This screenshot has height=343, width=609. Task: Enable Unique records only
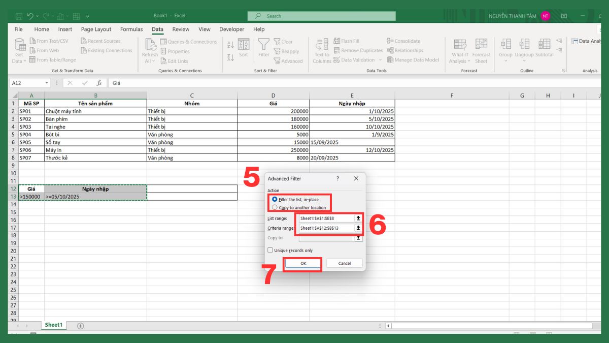point(270,250)
